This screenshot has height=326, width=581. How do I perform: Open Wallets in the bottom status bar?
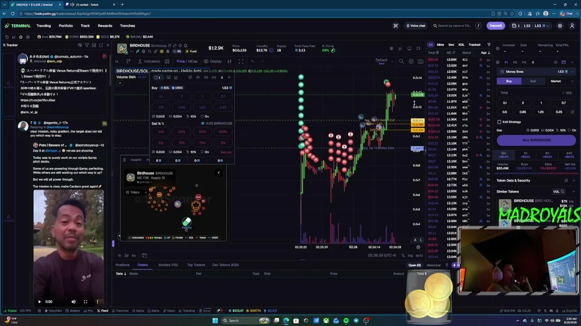tap(73, 311)
